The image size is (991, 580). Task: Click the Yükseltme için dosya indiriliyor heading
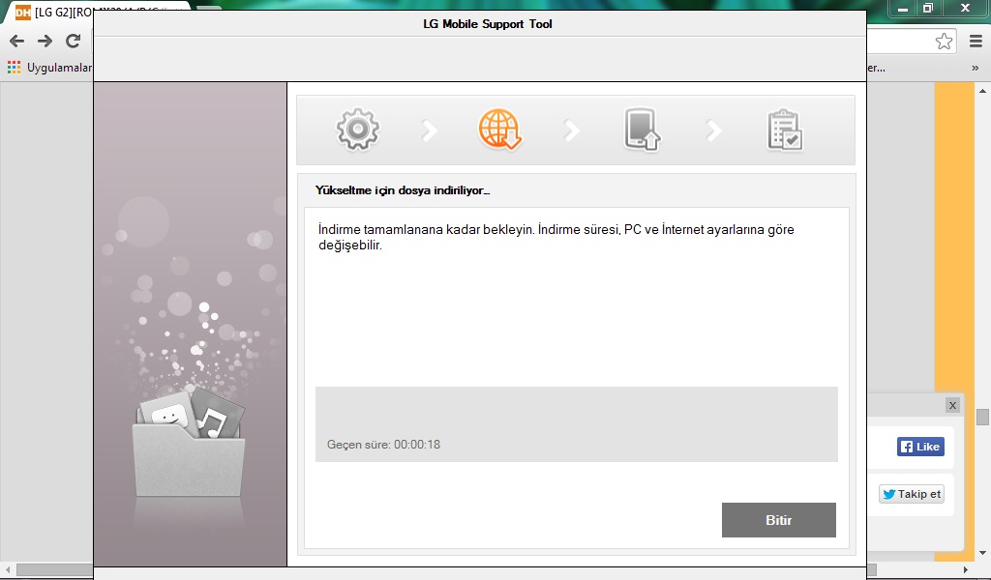[403, 190]
